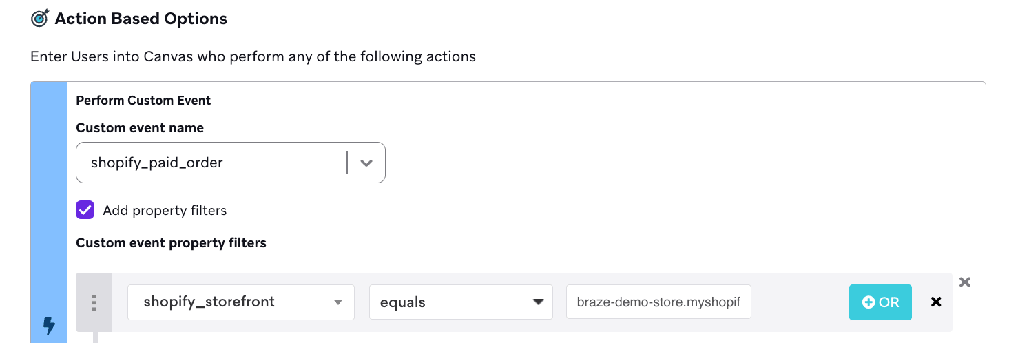Click the lightning bolt trigger icon
This screenshot has width=1018, height=343.
click(x=49, y=324)
